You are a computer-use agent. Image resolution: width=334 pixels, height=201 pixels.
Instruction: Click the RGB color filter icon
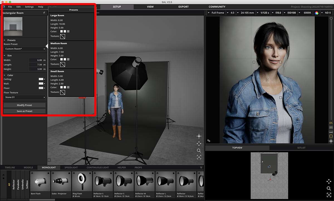316,13
